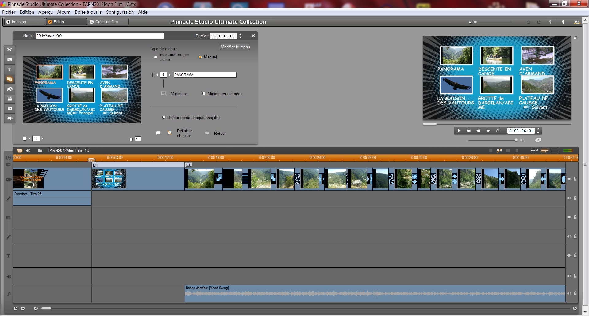Screen dimensions: 589x316
Task: Go to previous button number arrow
Action: point(157,75)
